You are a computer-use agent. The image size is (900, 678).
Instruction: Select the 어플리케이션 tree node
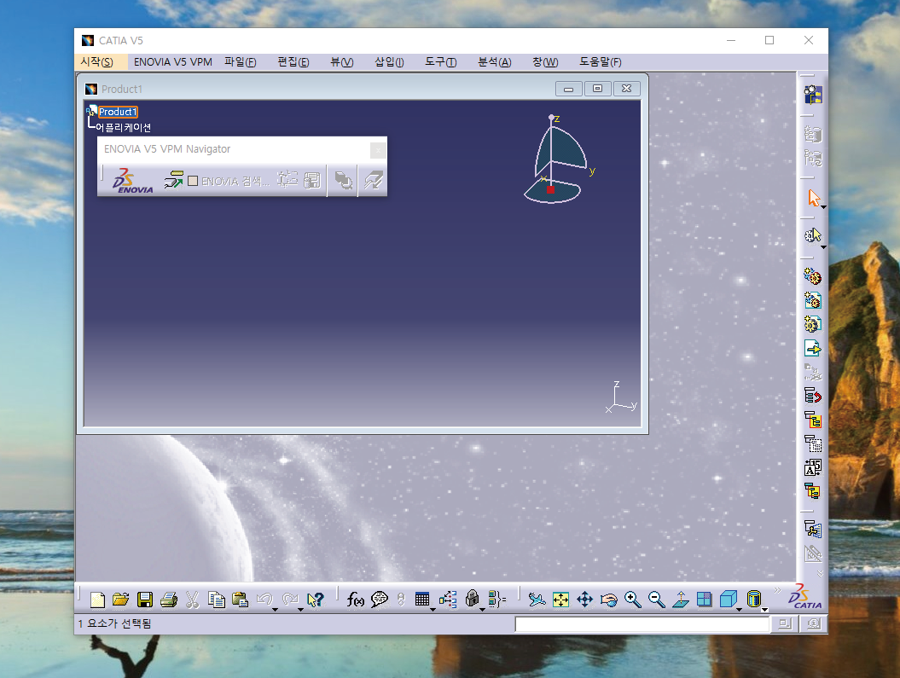coord(124,127)
